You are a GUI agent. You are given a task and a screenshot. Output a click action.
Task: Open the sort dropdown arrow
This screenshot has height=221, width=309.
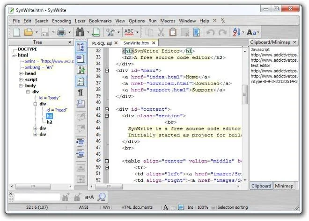pyautogui.click(x=243, y=32)
